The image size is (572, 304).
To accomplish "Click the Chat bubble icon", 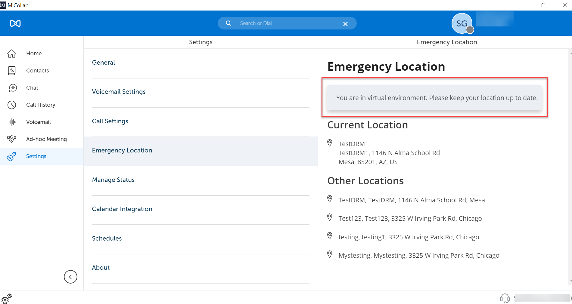I will (x=13, y=88).
